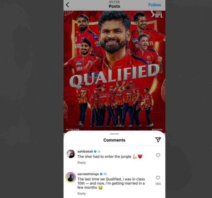Screen dimensions: 212x198
Task: Open savneettsings' story ring avatar
Action: [x=71, y=178]
